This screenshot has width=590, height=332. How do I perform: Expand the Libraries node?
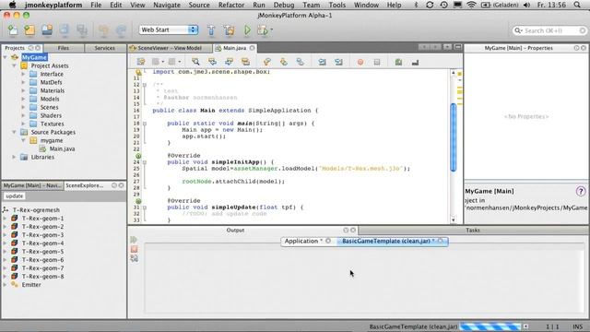click(x=15, y=157)
